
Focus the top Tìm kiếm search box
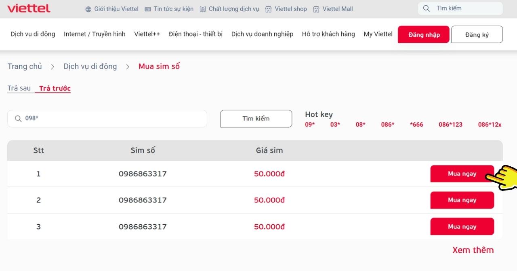[460, 8]
